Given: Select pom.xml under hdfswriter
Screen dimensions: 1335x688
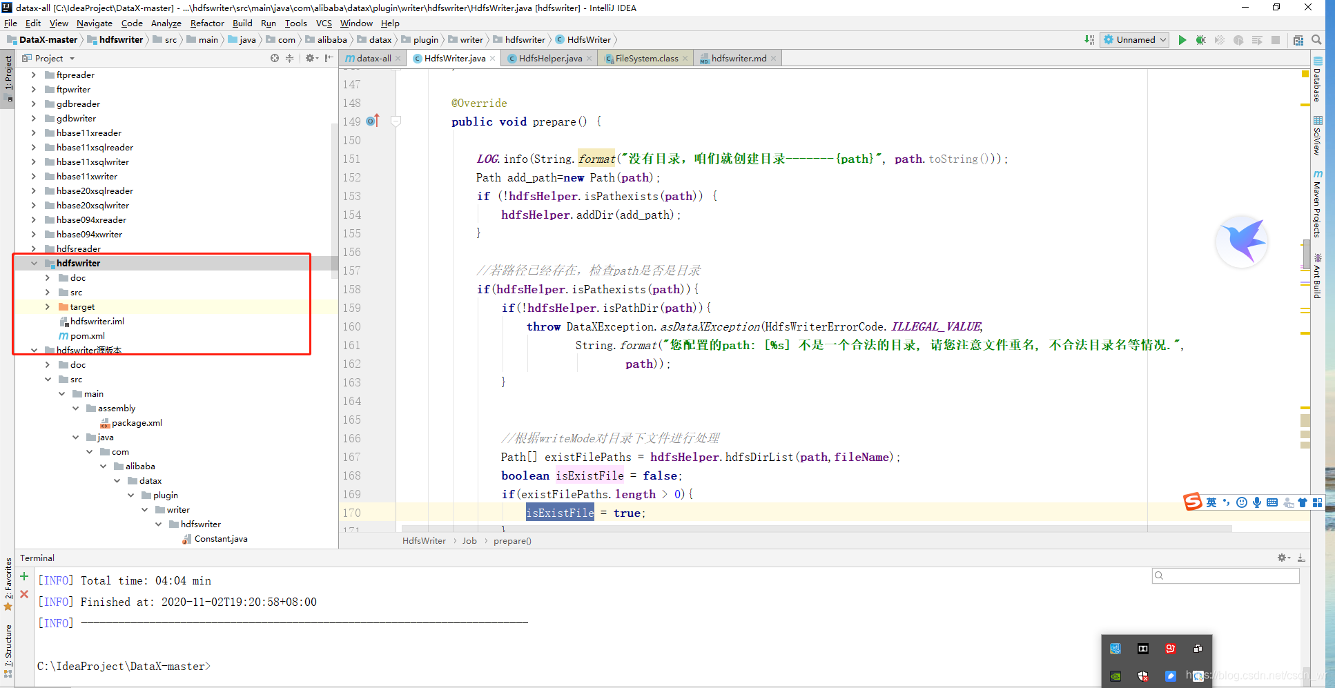Looking at the screenshot, I should pyautogui.click(x=81, y=335).
